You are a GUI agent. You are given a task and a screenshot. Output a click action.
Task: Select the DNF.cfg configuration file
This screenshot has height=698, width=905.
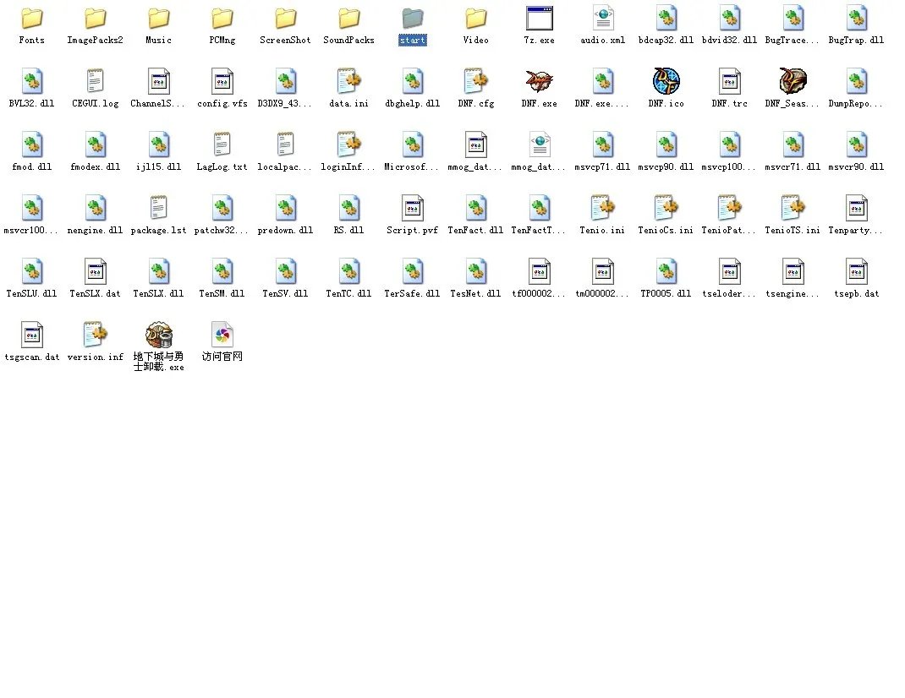click(475, 82)
